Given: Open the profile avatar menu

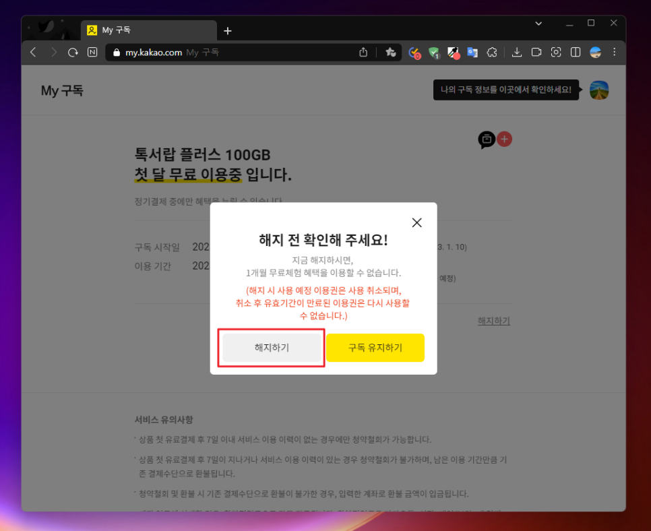Looking at the screenshot, I should point(599,90).
